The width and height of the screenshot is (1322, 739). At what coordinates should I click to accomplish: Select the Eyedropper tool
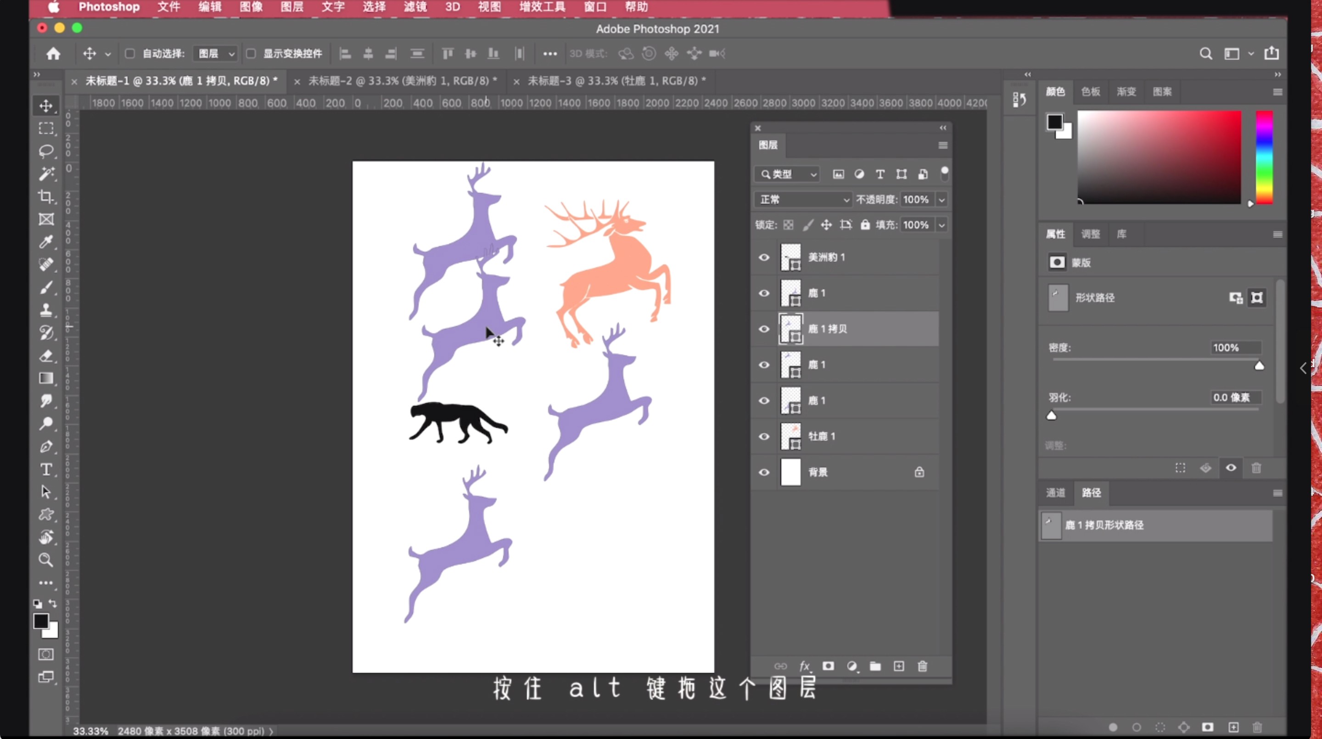46,242
